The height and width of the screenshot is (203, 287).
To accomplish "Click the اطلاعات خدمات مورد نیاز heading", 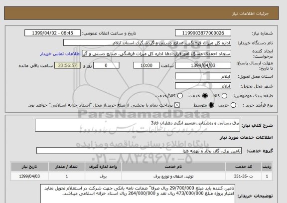I will tap(246, 138).
